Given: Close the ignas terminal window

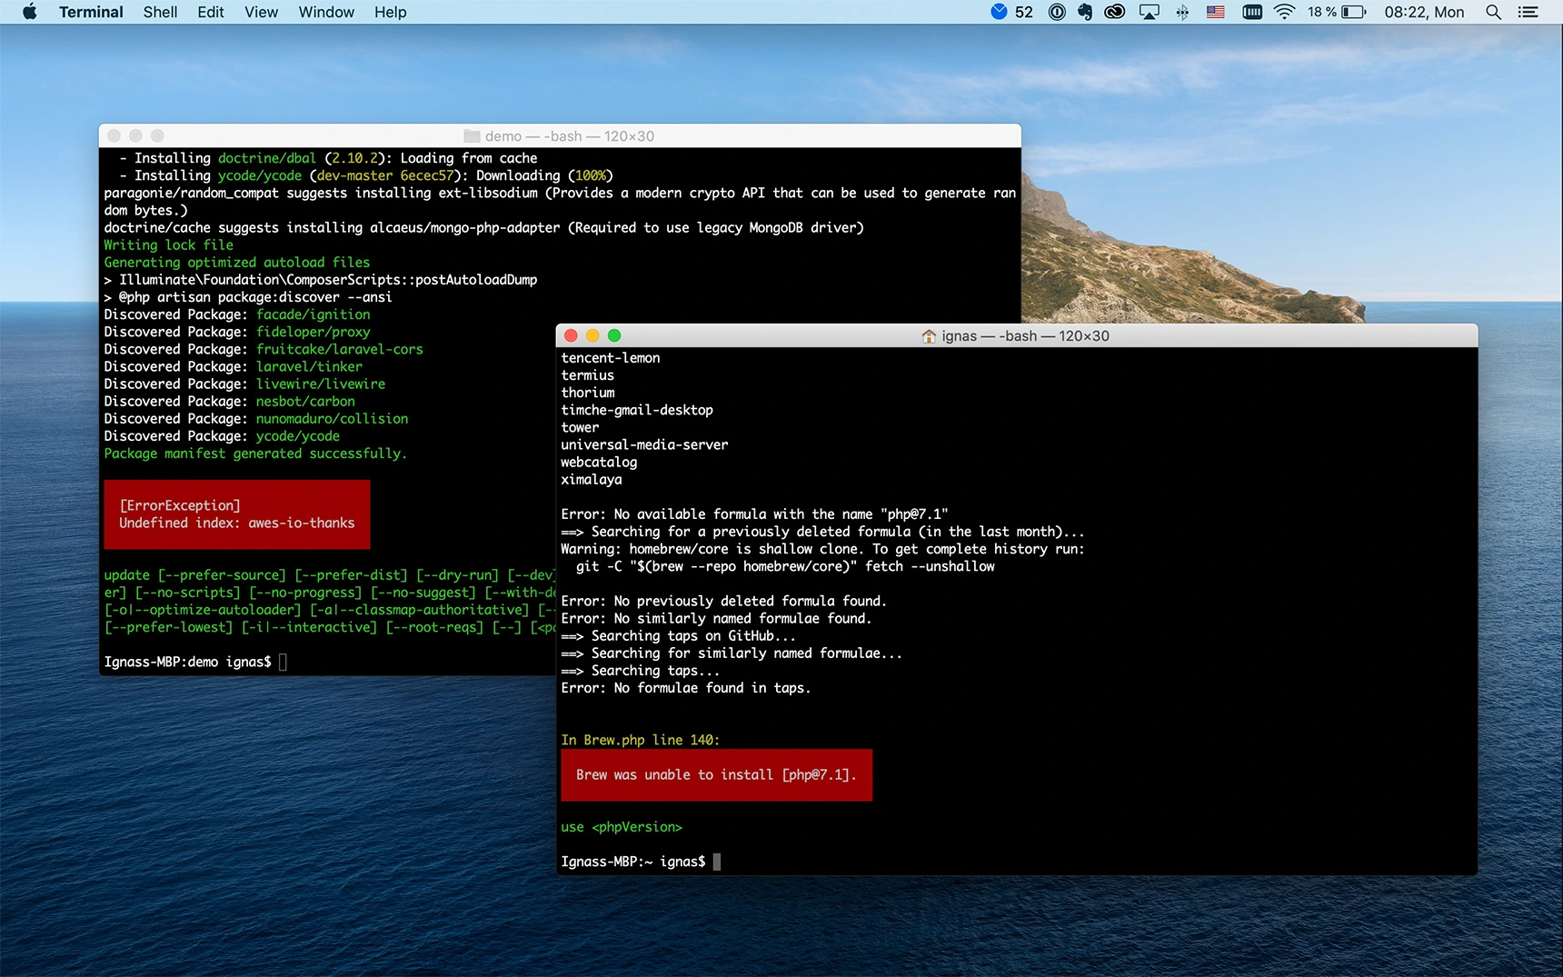Looking at the screenshot, I should 571,335.
